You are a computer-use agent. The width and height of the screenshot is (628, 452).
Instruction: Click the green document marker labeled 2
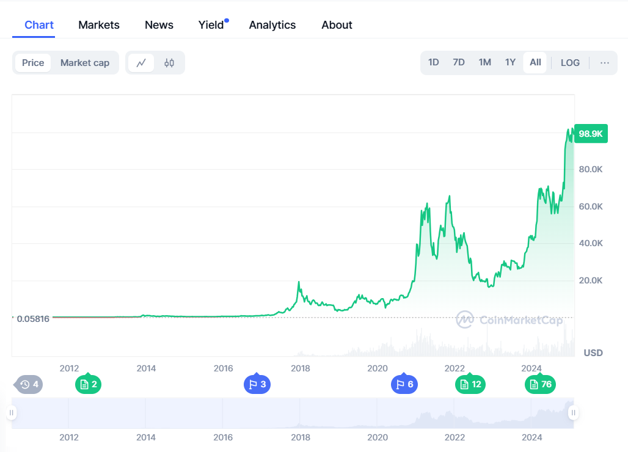click(88, 384)
